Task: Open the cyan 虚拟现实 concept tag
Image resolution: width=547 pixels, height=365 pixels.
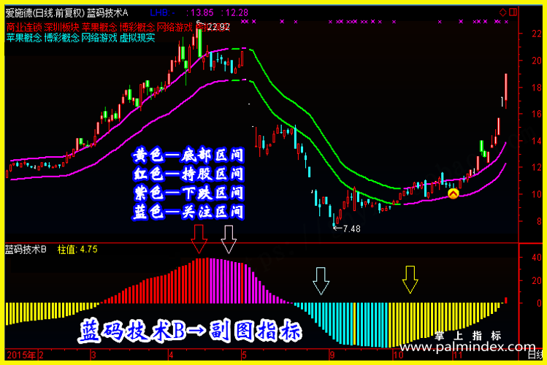Action: [x=137, y=38]
